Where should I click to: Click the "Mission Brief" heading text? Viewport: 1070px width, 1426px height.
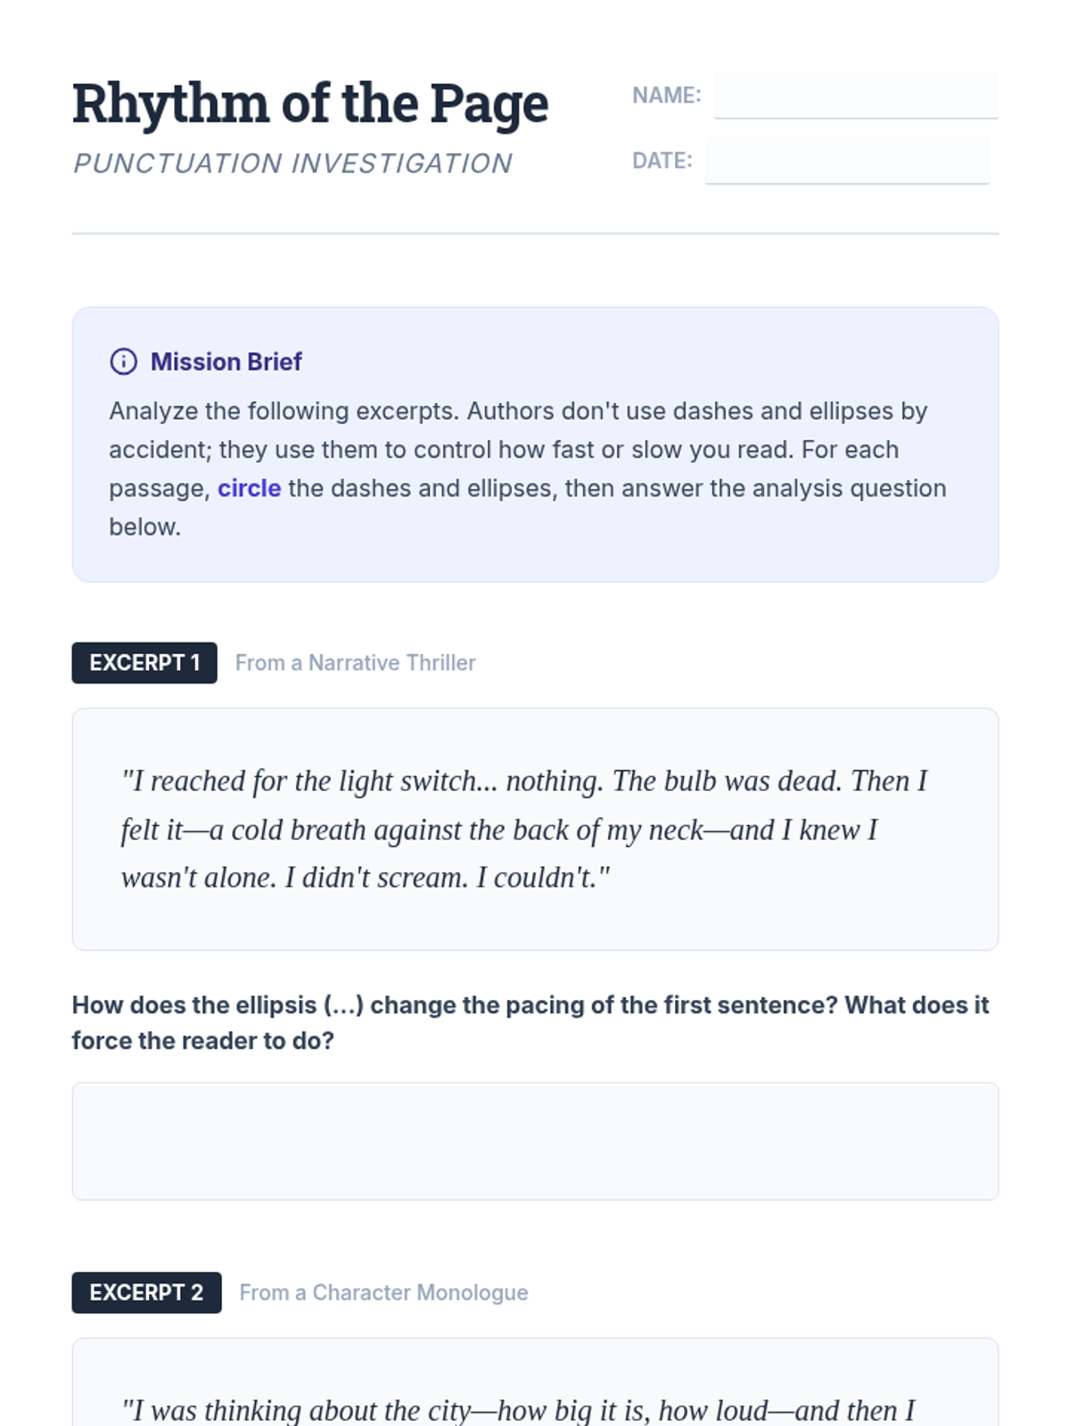tap(226, 362)
